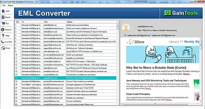Open 'Why Not to Share a Mutable State [Comic]' headline

click(156, 68)
